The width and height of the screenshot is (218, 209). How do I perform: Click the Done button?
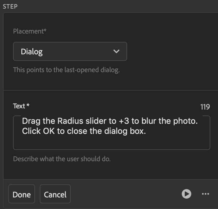click(x=22, y=194)
